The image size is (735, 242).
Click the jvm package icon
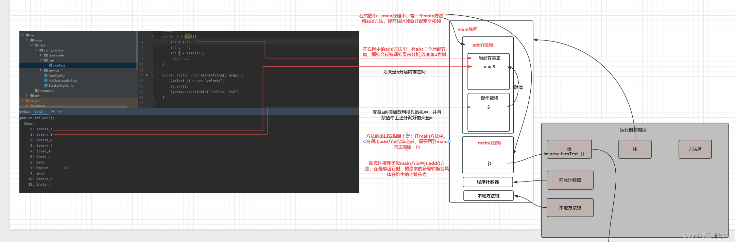(x=46, y=60)
